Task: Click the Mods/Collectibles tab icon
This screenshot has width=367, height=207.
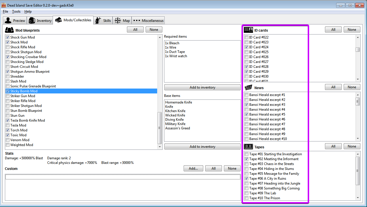Action: (58, 20)
